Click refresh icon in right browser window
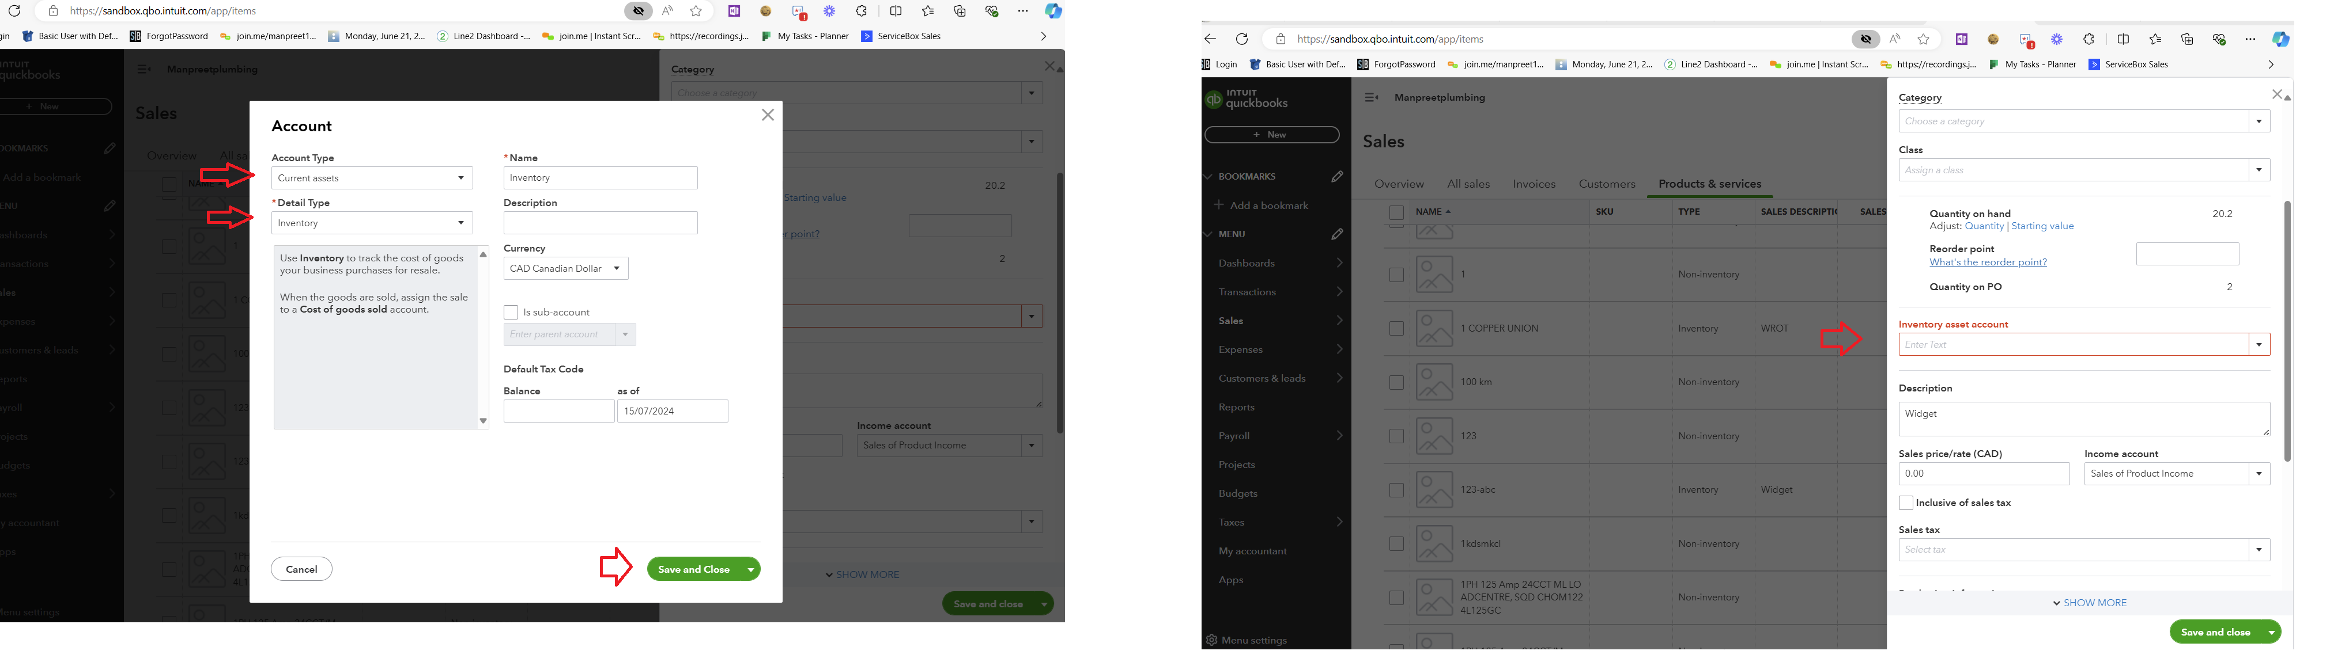The width and height of the screenshot is (2334, 662). coord(1242,39)
